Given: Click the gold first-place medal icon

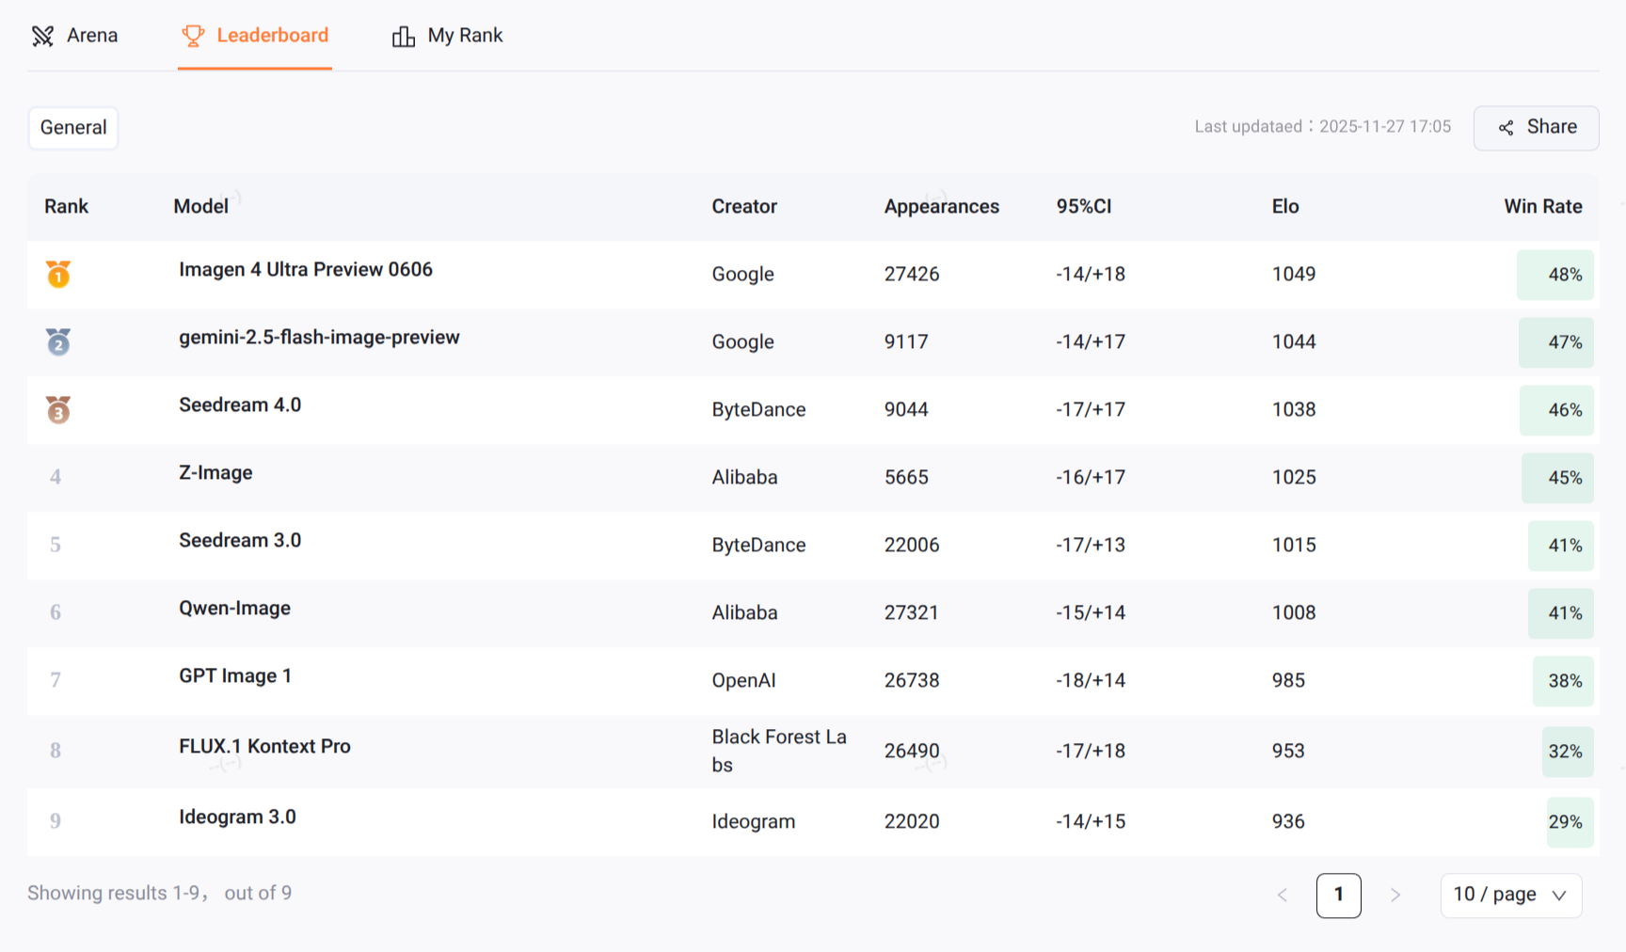Looking at the screenshot, I should (x=58, y=274).
